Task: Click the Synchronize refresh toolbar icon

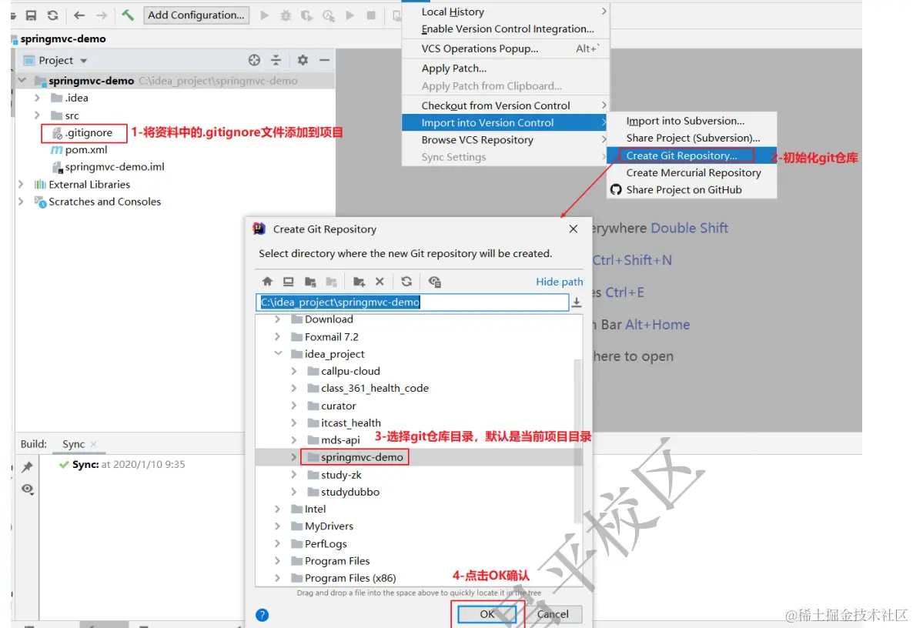Action: click(53, 15)
